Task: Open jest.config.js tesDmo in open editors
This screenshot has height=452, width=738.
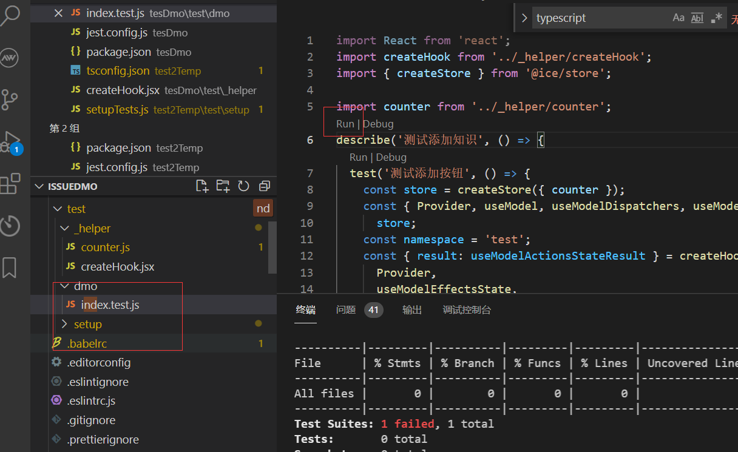Action: point(154,32)
